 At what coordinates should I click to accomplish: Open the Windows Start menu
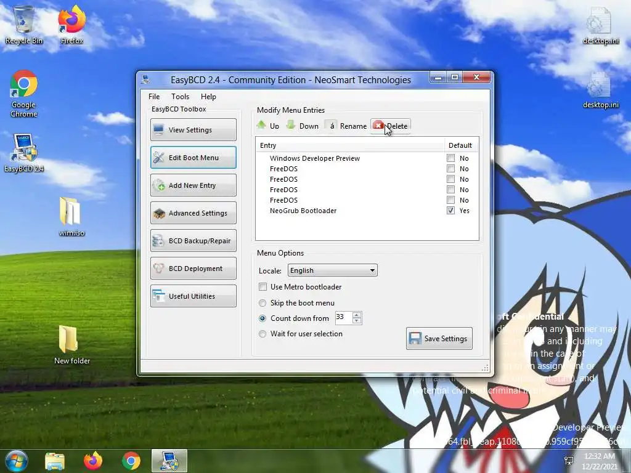tap(16, 461)
